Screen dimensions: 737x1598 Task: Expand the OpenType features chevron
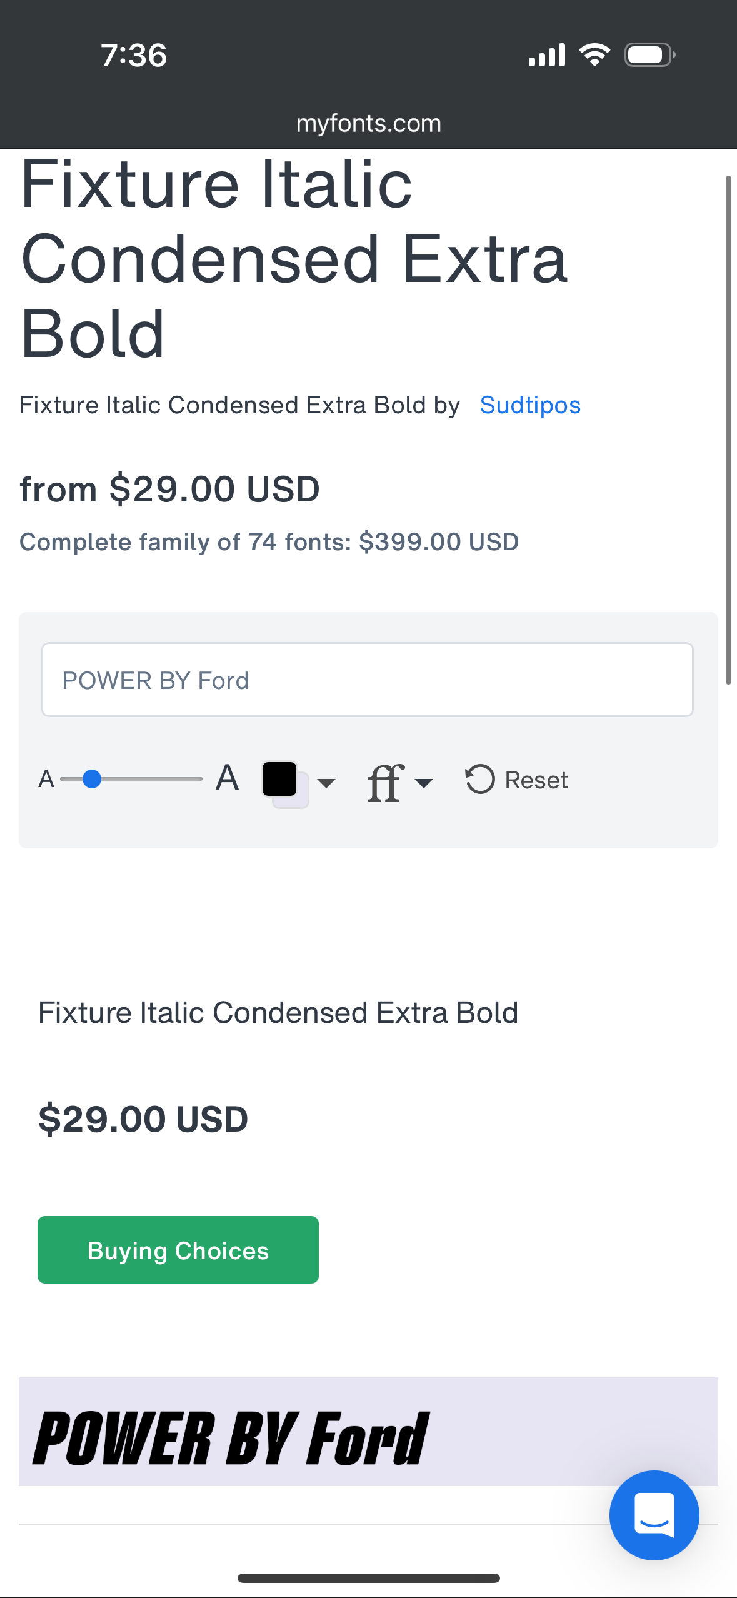click(424, 783)
